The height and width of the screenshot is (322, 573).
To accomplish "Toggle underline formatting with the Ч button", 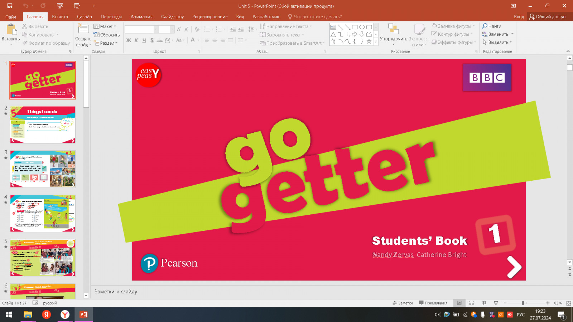I will 144,40.
